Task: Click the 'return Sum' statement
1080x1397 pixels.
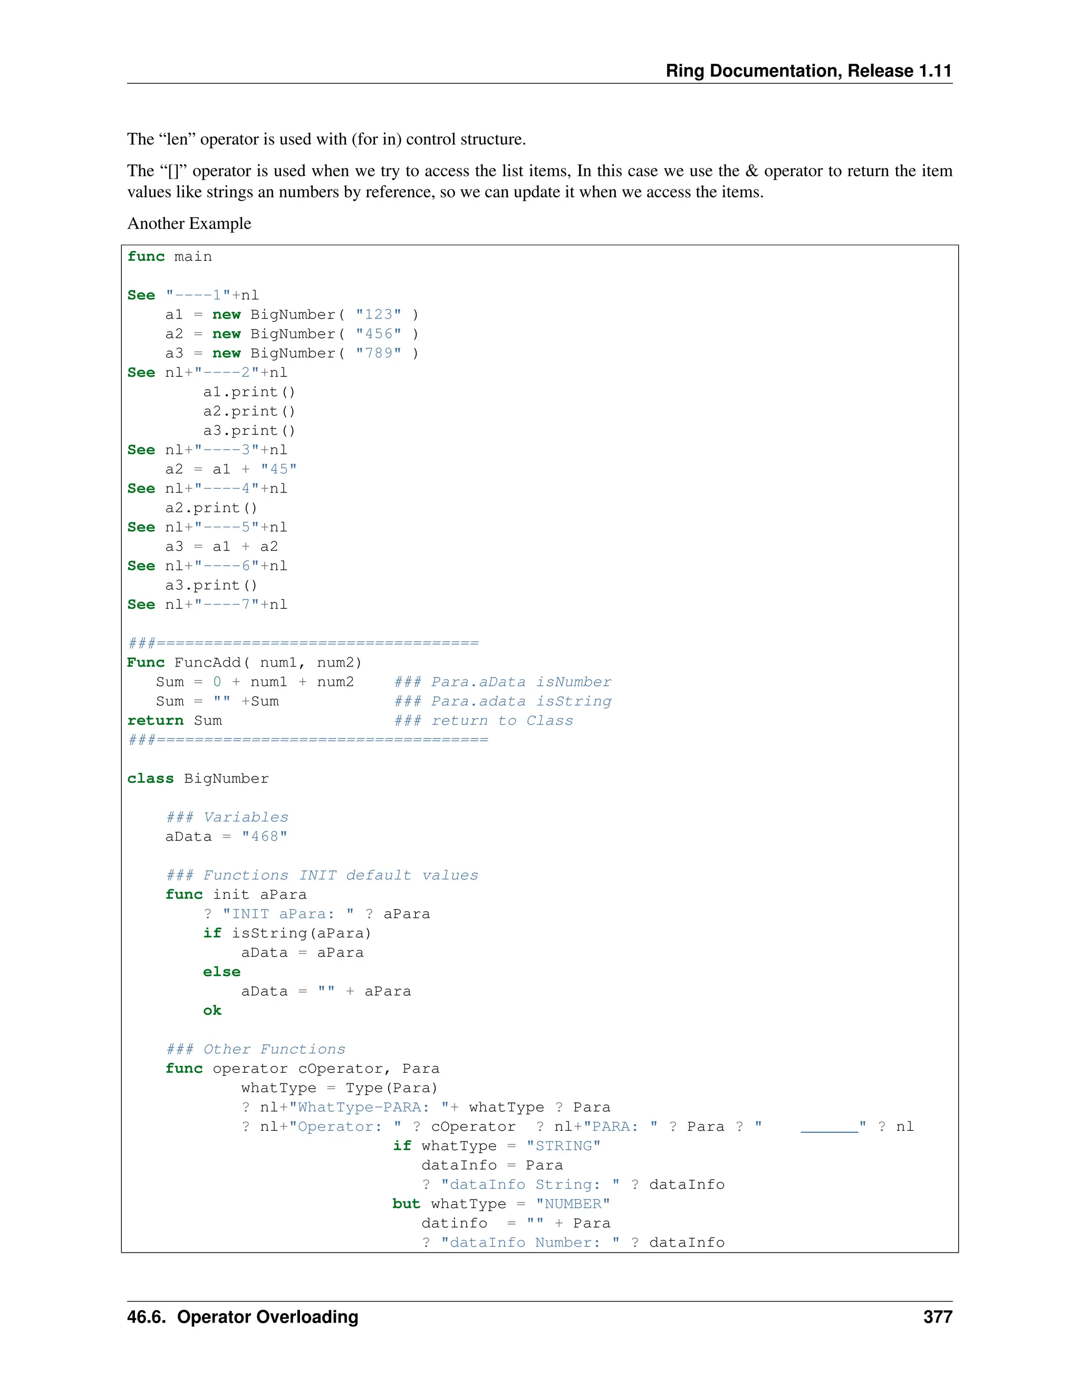Action: pos(175,720)
